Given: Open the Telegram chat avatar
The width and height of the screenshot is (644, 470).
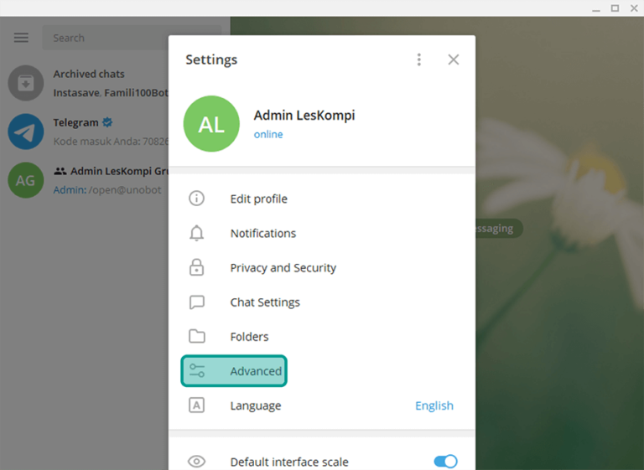Looking at the screenshot, I should (26, 132).
